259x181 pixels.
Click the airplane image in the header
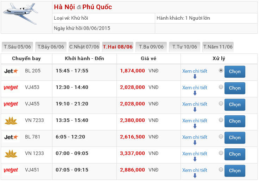point(20,14)
